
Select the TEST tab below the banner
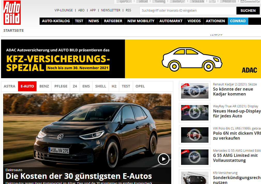126,86
